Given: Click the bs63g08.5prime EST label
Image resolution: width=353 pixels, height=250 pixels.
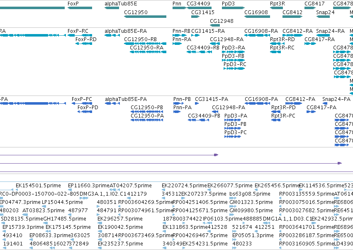Looking at the screenshot, I should pos(250,194).
